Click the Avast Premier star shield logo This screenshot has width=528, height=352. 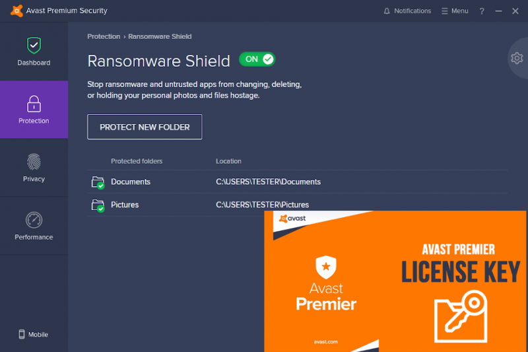pyautogui.click(x=325, y=267)
